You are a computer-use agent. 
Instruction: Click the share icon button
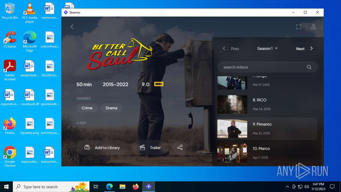pyautogui.click(x=180, y=147)
